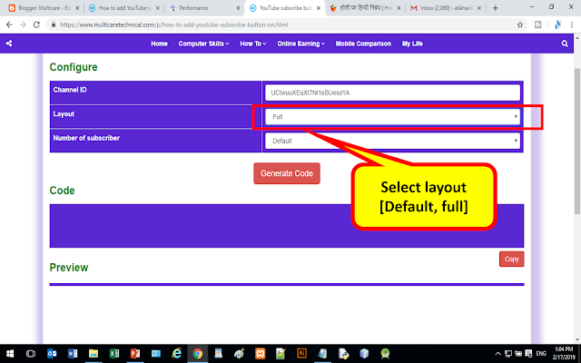Open the Python icon on the taskbar
Viewport: 581px width, 363px height.
(343, 354)
